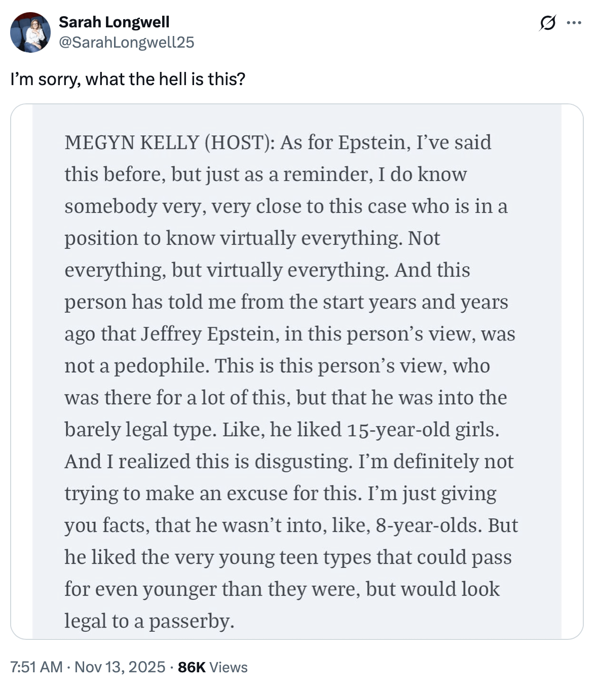Click Sarah Longwell's profile avatar

pyautogui.click(x=30, y=32)
